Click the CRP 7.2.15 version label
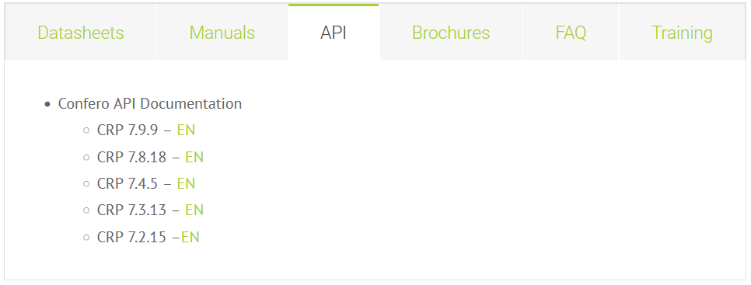The width and height of the screenshot is (751, 285). (x=131, y=237)
